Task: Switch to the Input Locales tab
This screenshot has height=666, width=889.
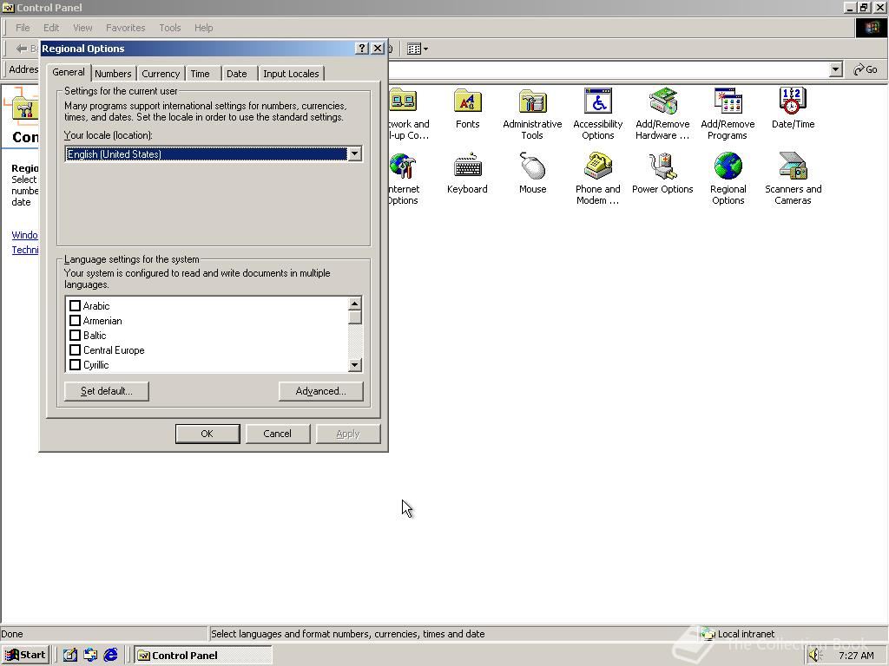Action: [291, 74]
